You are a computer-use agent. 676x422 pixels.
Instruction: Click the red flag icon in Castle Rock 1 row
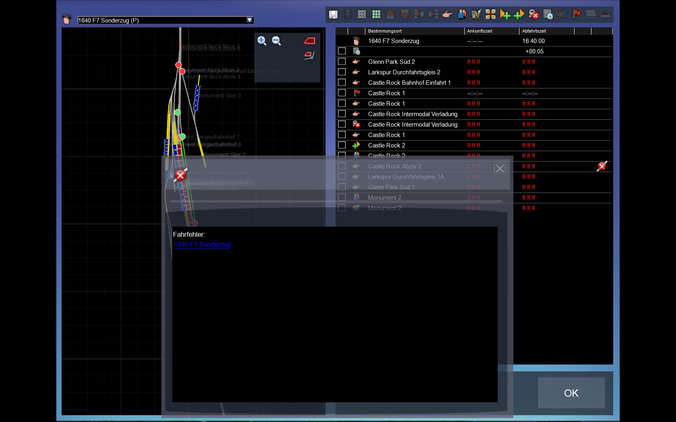[357, 93]
